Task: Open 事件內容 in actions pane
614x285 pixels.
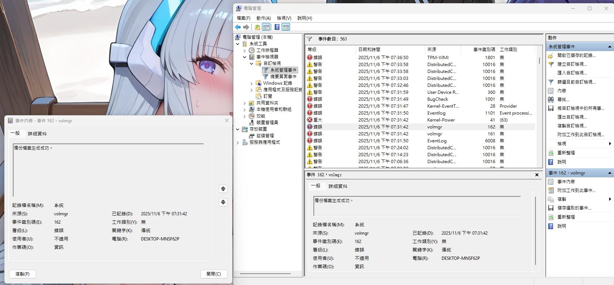Action: (566, 182)
